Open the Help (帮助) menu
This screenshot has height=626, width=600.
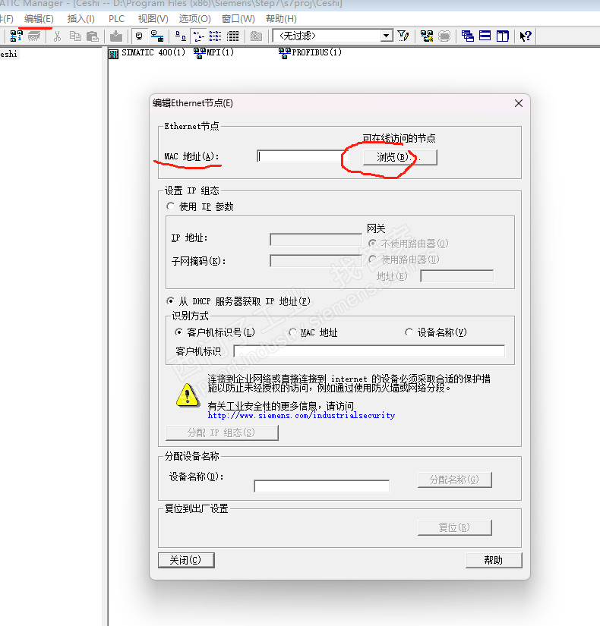(282, 19)
